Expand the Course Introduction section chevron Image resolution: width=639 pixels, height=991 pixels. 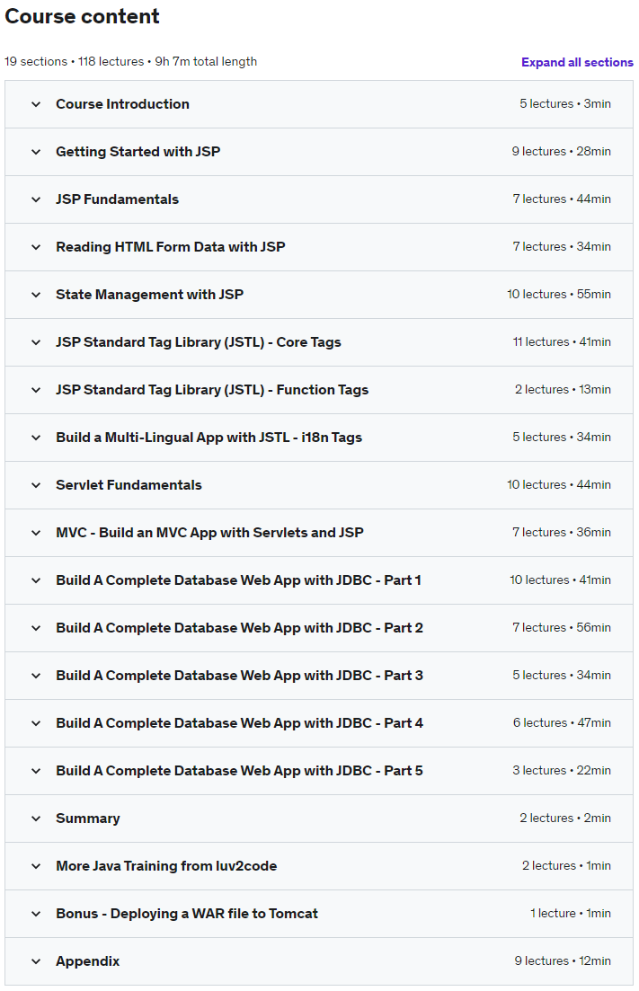click(36, 104)
